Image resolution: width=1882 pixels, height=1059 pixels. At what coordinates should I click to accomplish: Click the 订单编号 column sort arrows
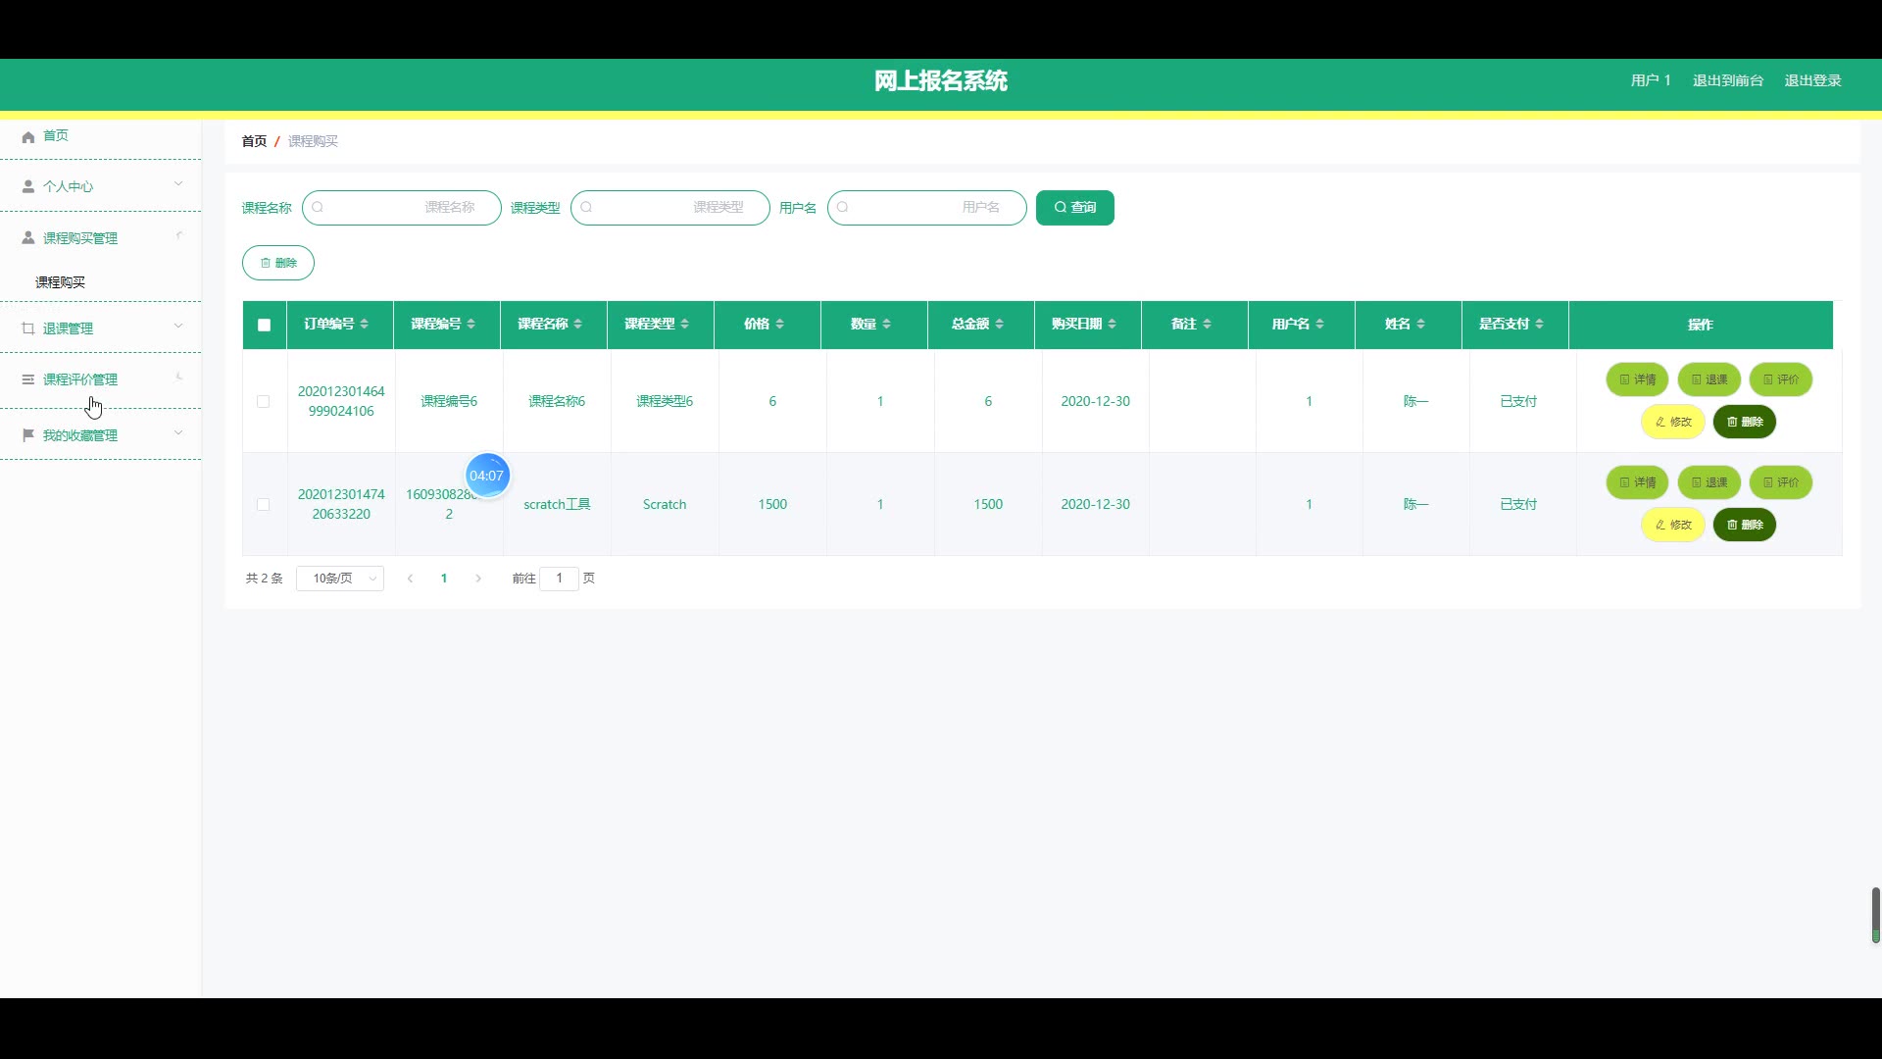click(365, 325)
